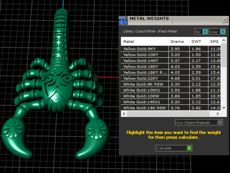
Task: Sort by the DWT column header
Action: (199, 41)
